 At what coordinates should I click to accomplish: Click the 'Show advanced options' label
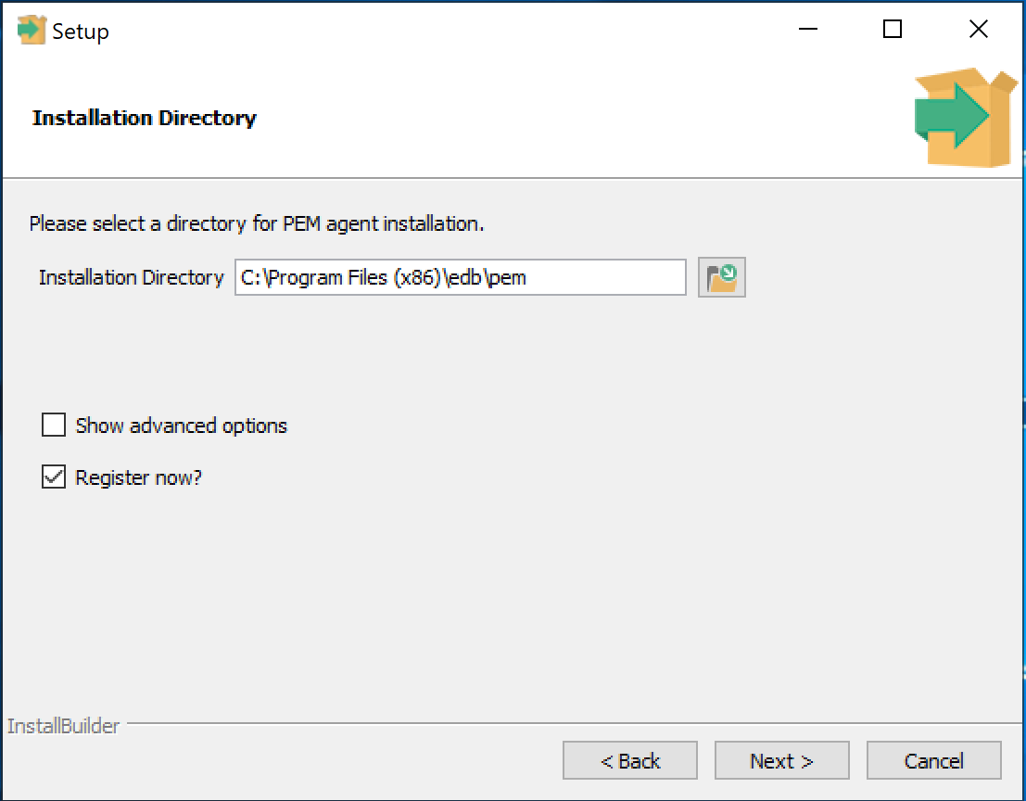(x=182, y=426)
